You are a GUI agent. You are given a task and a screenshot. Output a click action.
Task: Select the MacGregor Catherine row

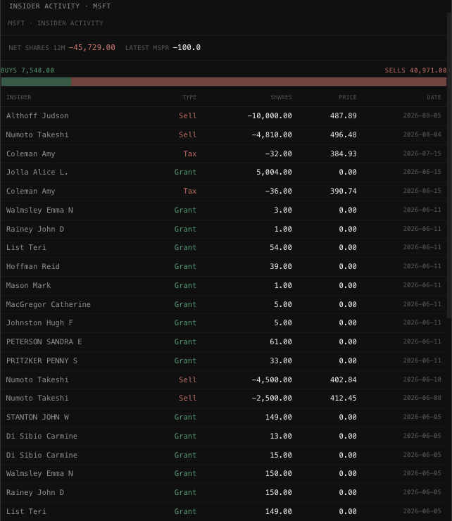coord(224,304)
